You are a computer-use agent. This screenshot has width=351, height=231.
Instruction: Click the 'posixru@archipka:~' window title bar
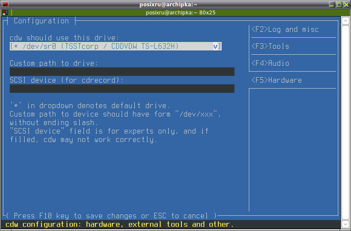(x=168, y=5)
